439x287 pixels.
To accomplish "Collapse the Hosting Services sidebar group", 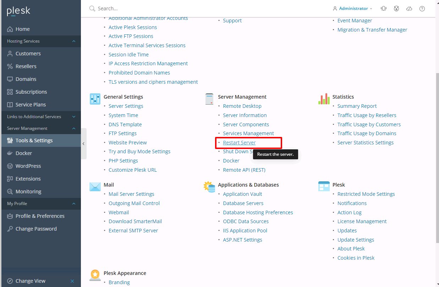I will point(41,41).
